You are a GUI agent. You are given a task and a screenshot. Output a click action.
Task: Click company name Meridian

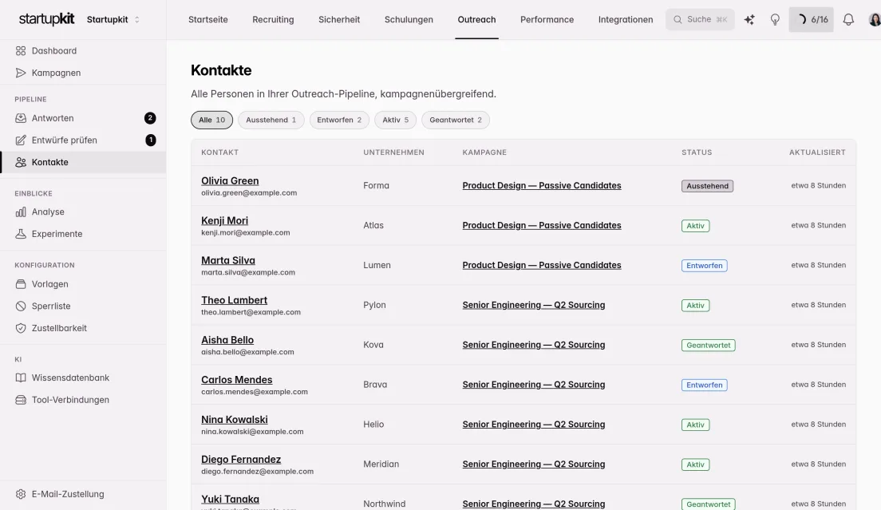point(381,464)
